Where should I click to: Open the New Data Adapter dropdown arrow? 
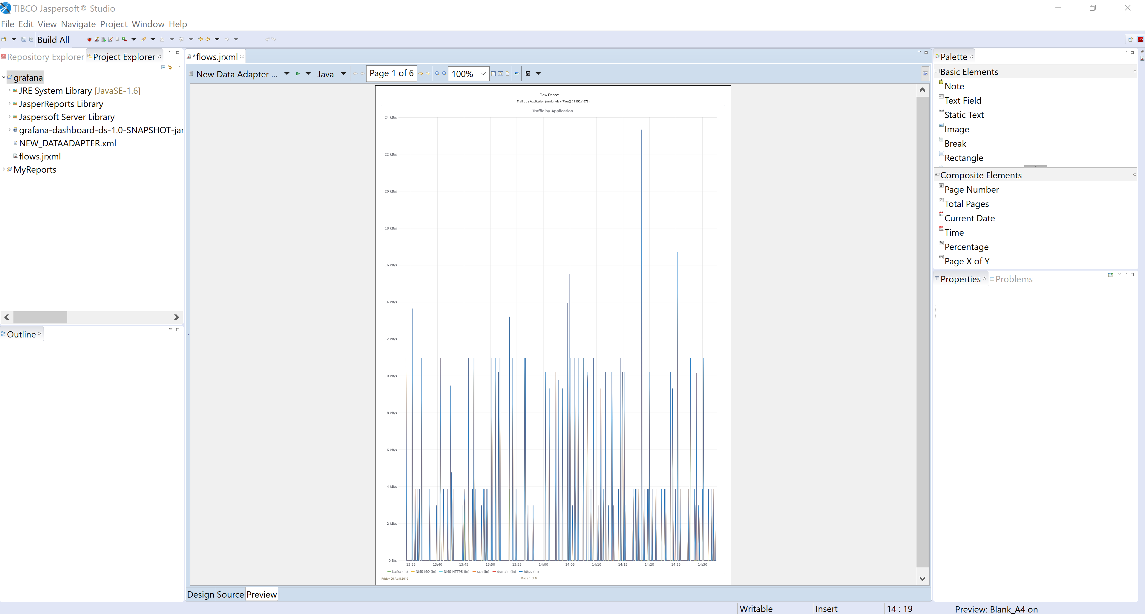287,74
